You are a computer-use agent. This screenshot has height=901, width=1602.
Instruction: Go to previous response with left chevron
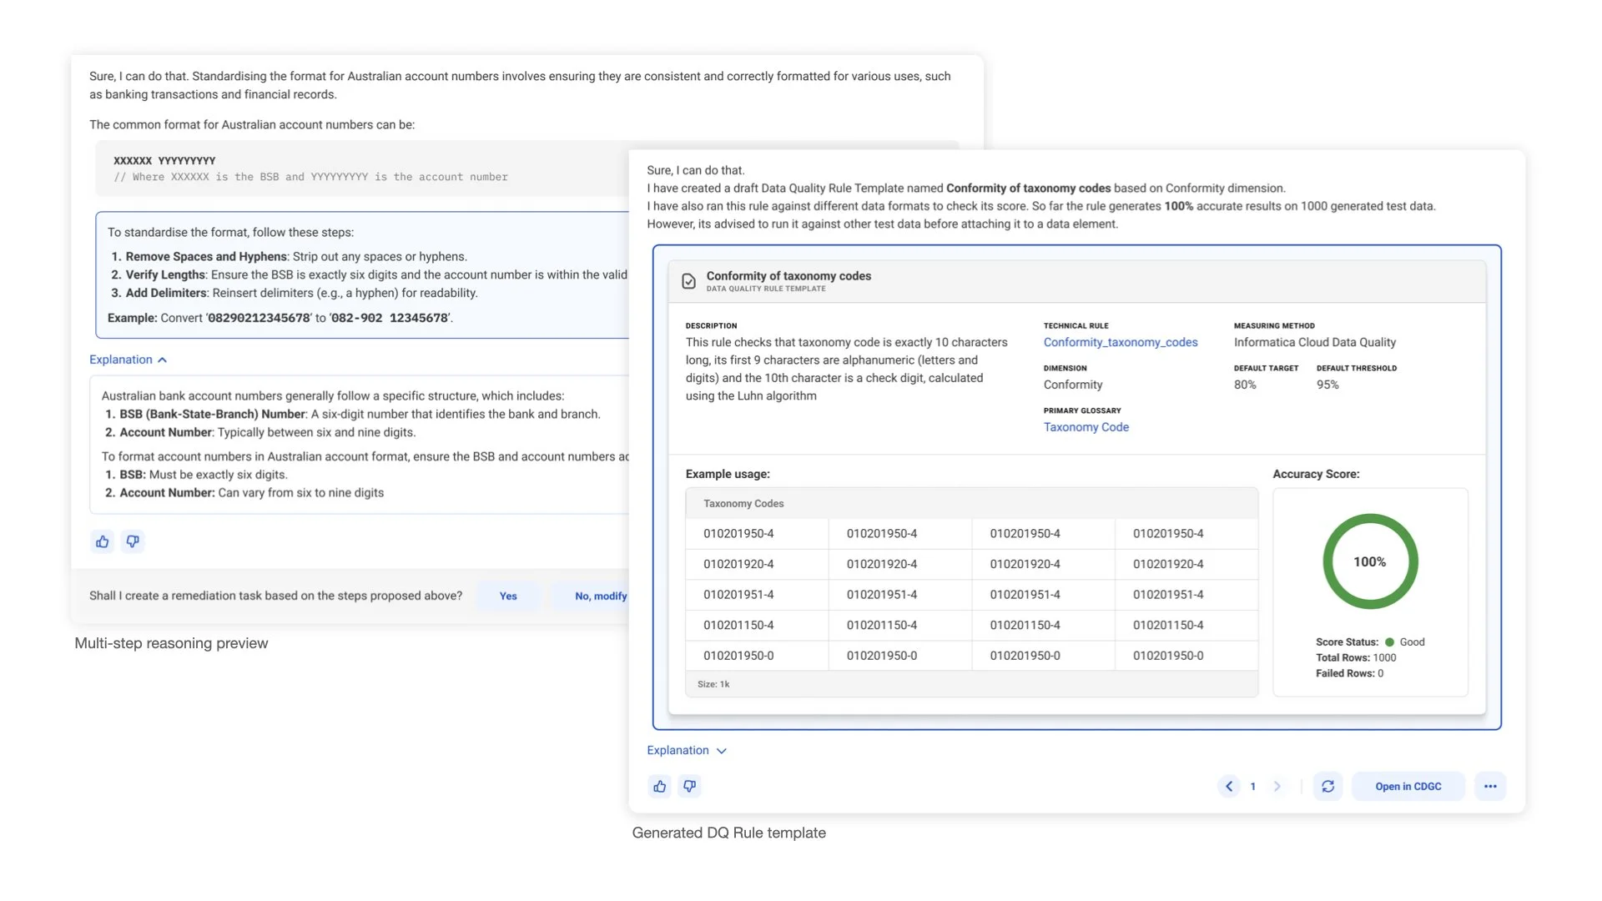pyautogui.click(x=1228, y=786)
